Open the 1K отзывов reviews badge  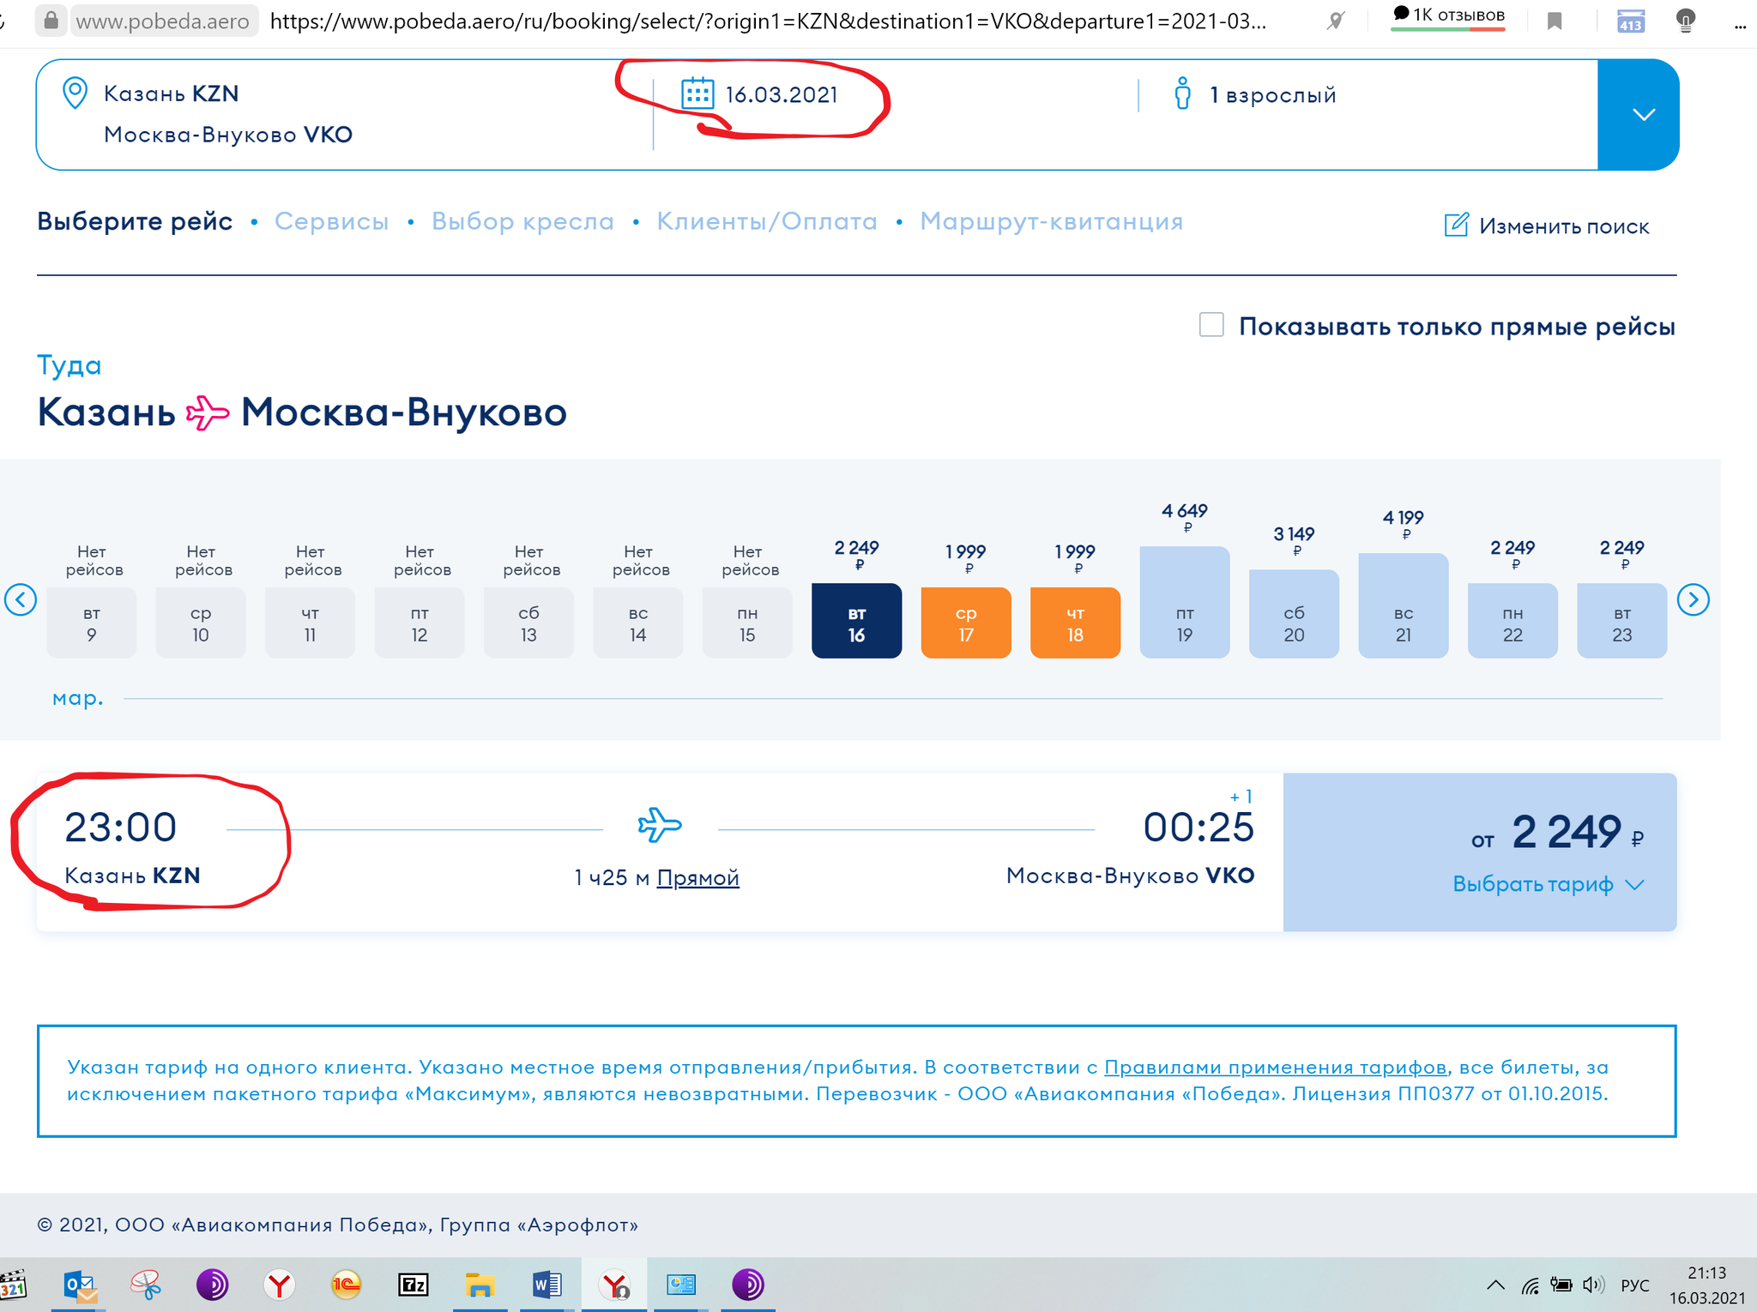[1448, 17]
